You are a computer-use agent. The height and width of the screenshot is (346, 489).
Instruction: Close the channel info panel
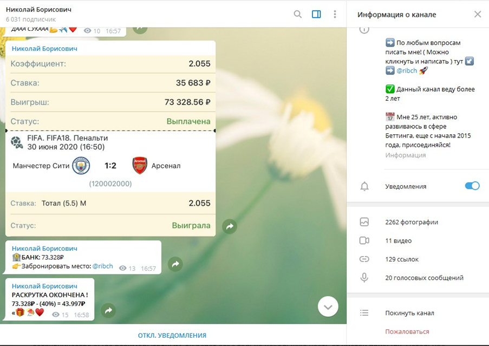(x=477, y=15)
